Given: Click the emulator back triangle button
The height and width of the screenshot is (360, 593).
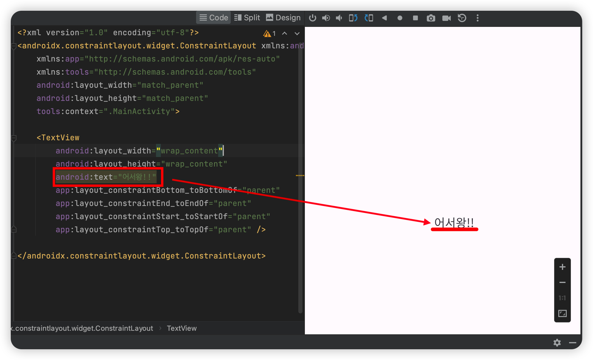Looking at the screenshot, I should point(384,18).
